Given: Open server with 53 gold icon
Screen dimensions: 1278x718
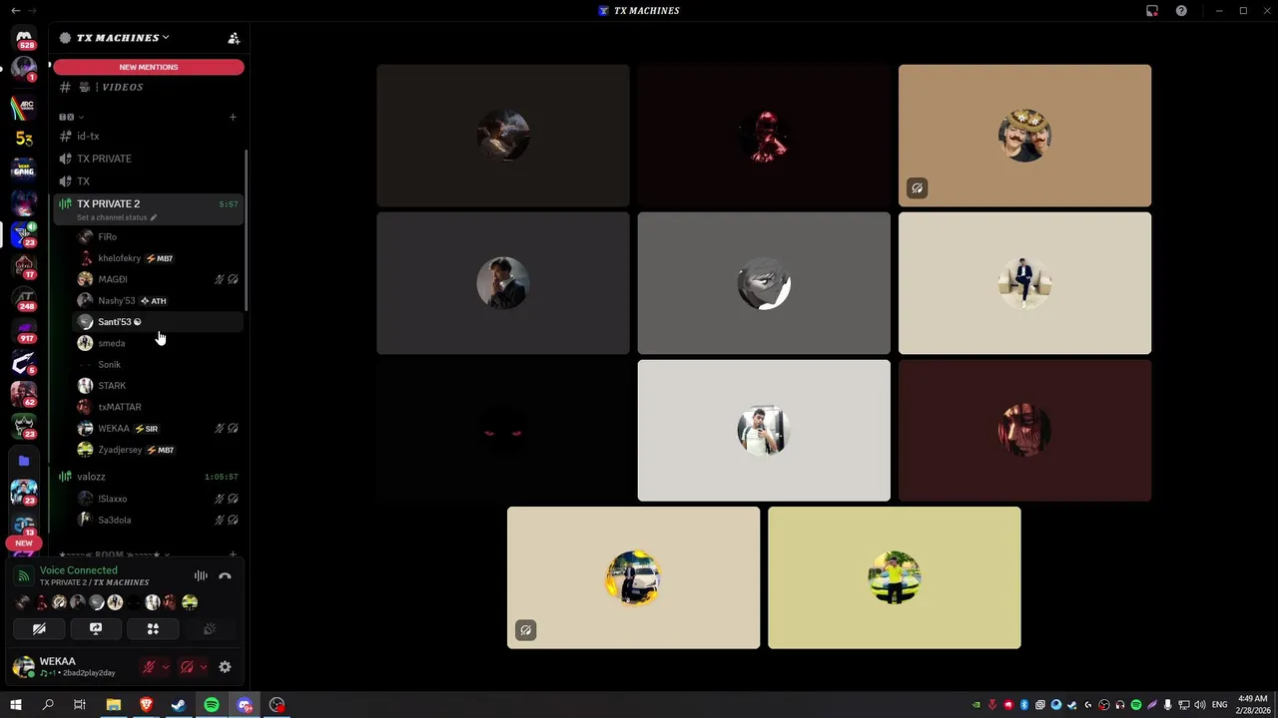Looking at the screenshot, I should point(24,139).
